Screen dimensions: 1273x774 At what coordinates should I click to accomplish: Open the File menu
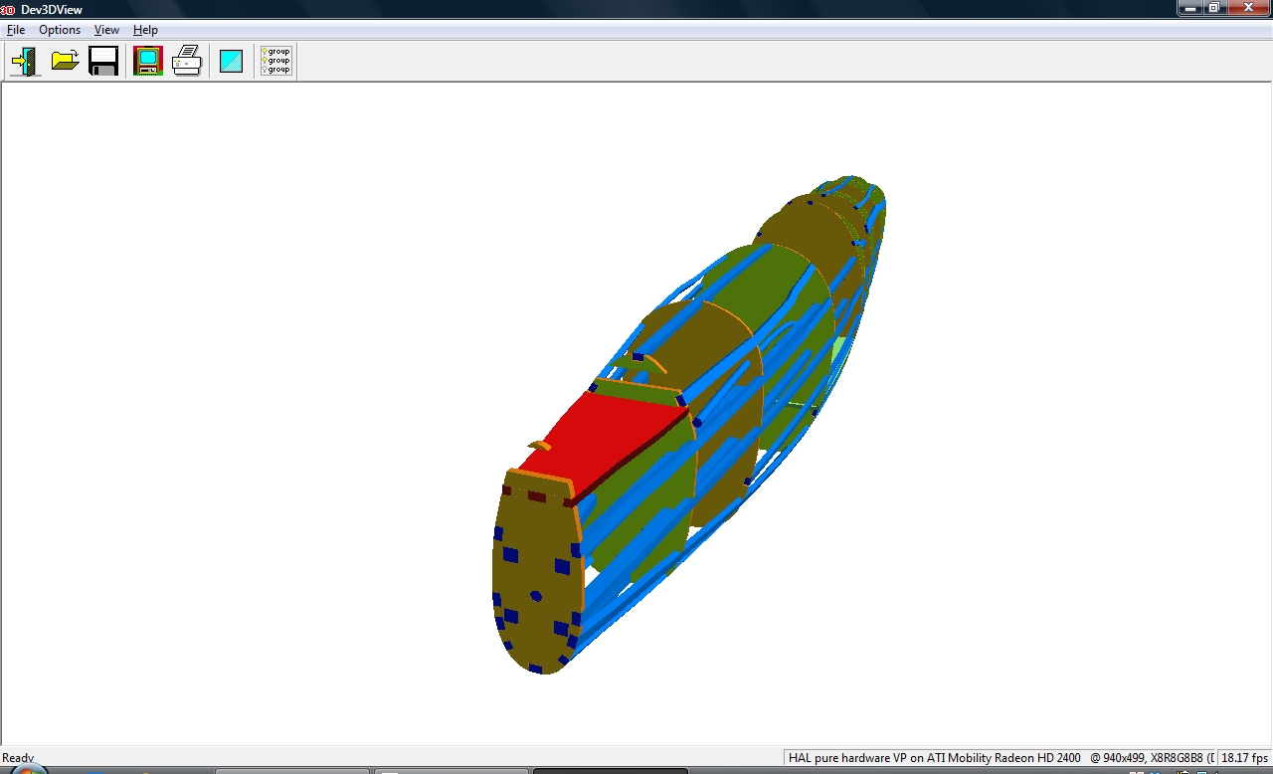16,30
